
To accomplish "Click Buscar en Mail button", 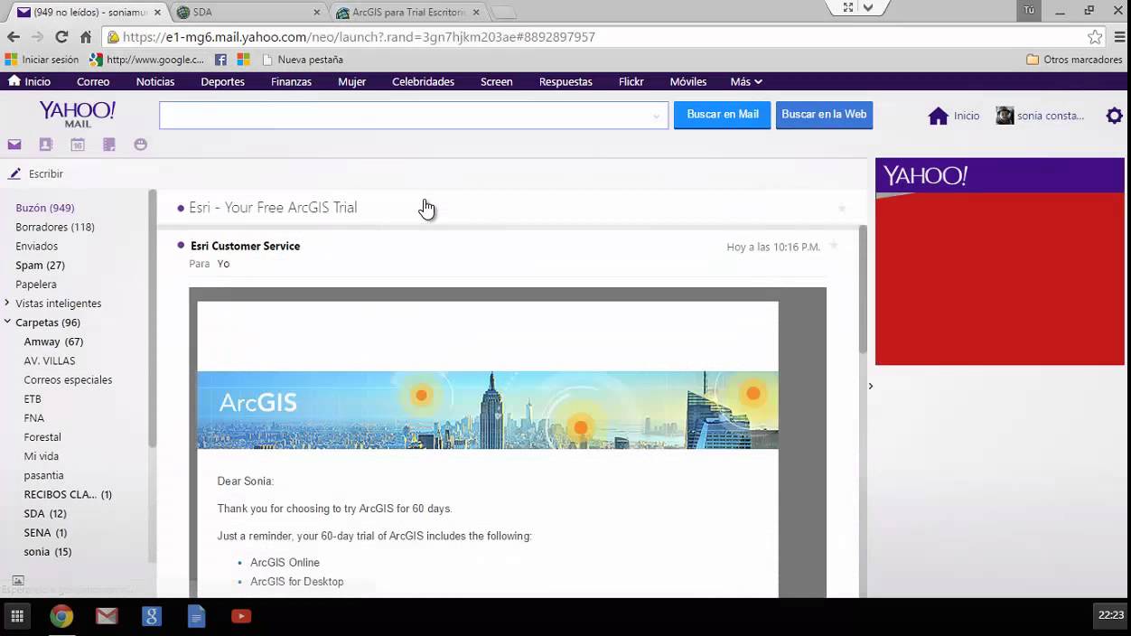I will pos(723,115).
